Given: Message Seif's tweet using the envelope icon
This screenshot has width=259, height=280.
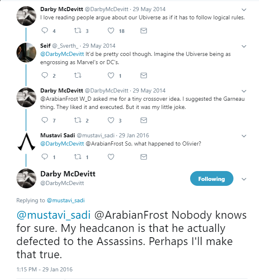Looking at the screenshot, I should [x=144, y=76].
